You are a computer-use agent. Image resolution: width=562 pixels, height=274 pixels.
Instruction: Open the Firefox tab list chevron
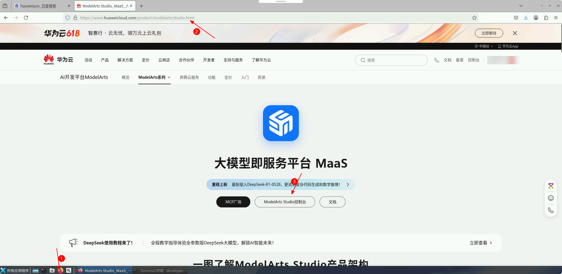(521, 6)
